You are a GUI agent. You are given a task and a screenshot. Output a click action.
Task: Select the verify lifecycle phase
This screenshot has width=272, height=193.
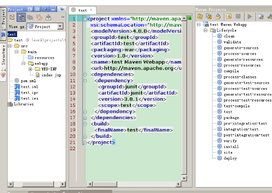pos(227,141)
